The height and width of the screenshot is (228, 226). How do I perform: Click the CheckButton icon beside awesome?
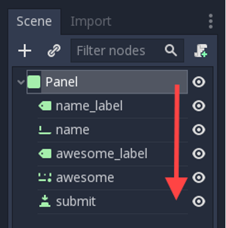(45, 178)
